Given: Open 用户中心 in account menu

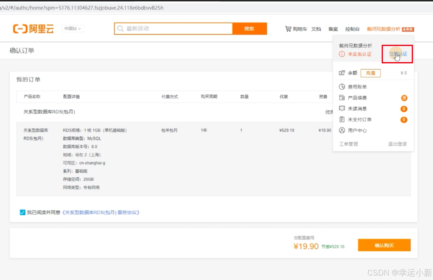Looking at the screenshot, I should [357, 131].
